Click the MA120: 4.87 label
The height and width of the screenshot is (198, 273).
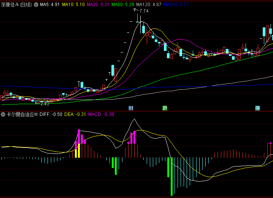[x=149, y=5]
